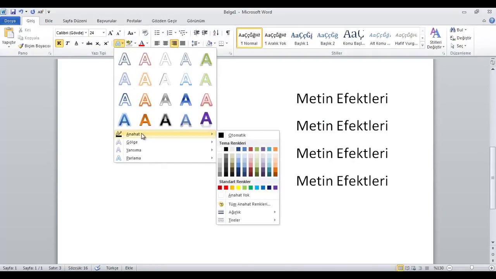496x279 pixels.
Task: Toggle subscript x₂ button
Action: coord(98,43)
